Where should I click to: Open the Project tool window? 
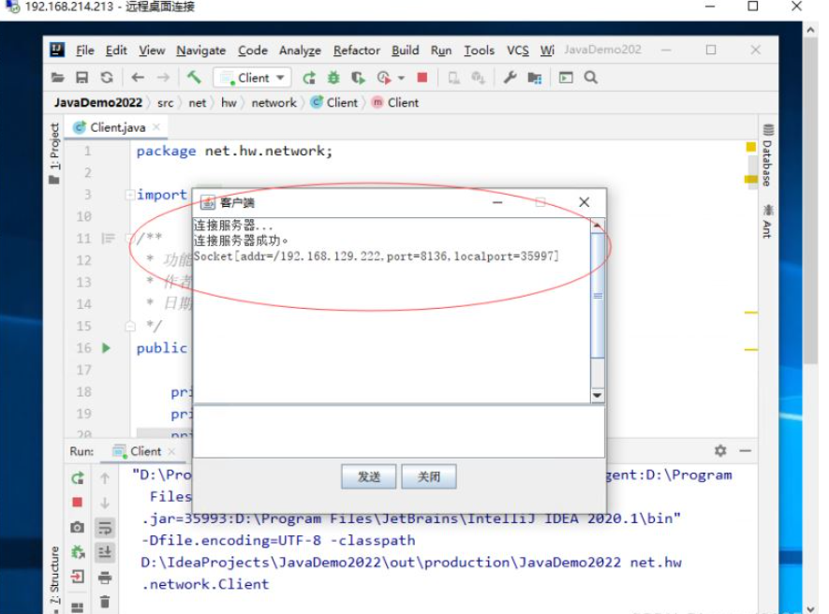coord(54,153)
